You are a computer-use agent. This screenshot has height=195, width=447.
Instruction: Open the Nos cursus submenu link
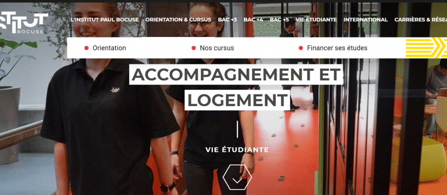pos(217,48)
